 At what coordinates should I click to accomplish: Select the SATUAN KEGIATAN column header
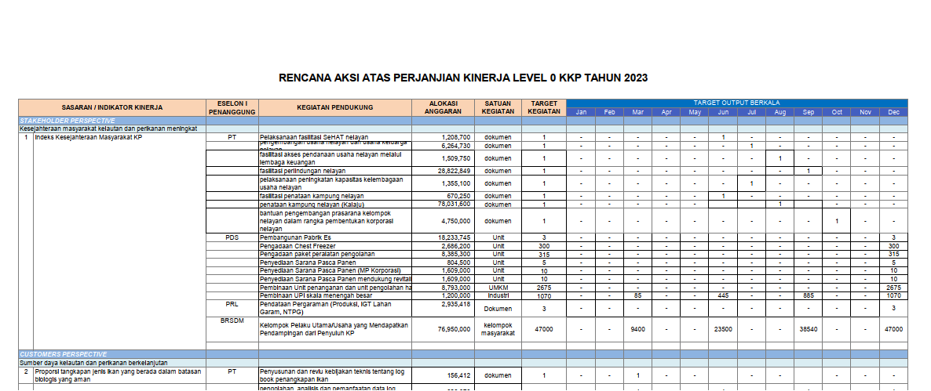point(498,108)
